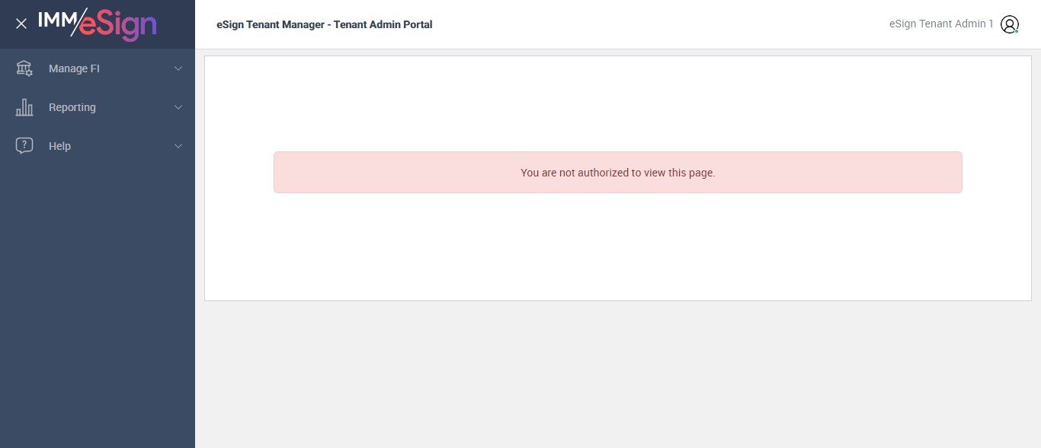
Task: Click the IMM eSign logo
Action: [x=98, y=24]
